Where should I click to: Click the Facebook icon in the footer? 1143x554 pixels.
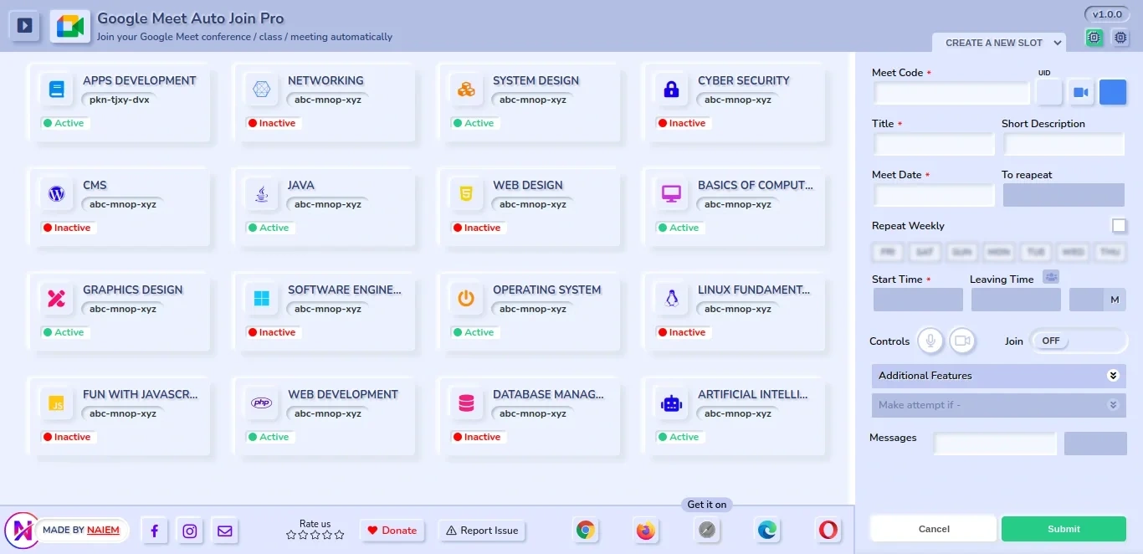tap(155, 531)
